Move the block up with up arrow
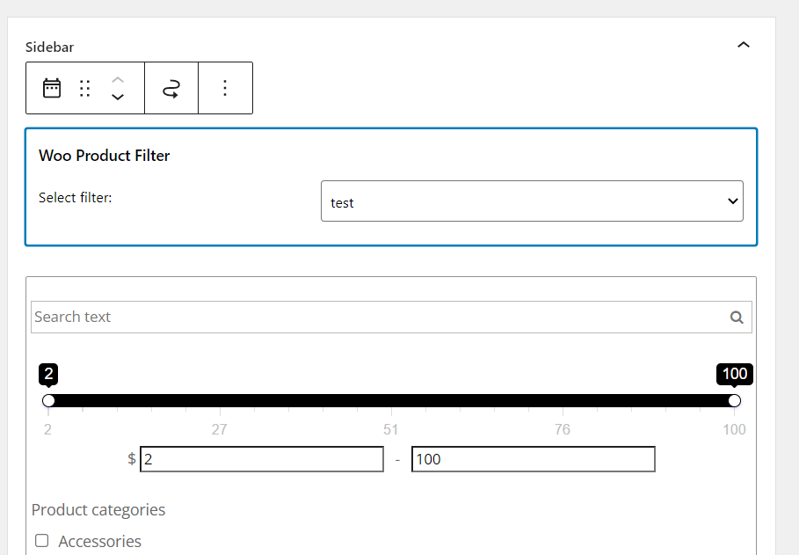The image size is (799, 555). coord(118,79)
